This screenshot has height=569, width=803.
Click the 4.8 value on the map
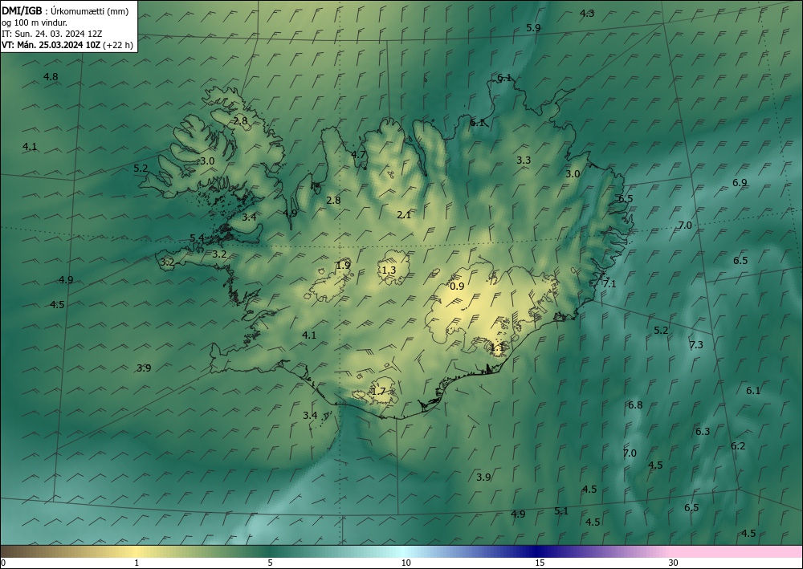tap(51, 77)
